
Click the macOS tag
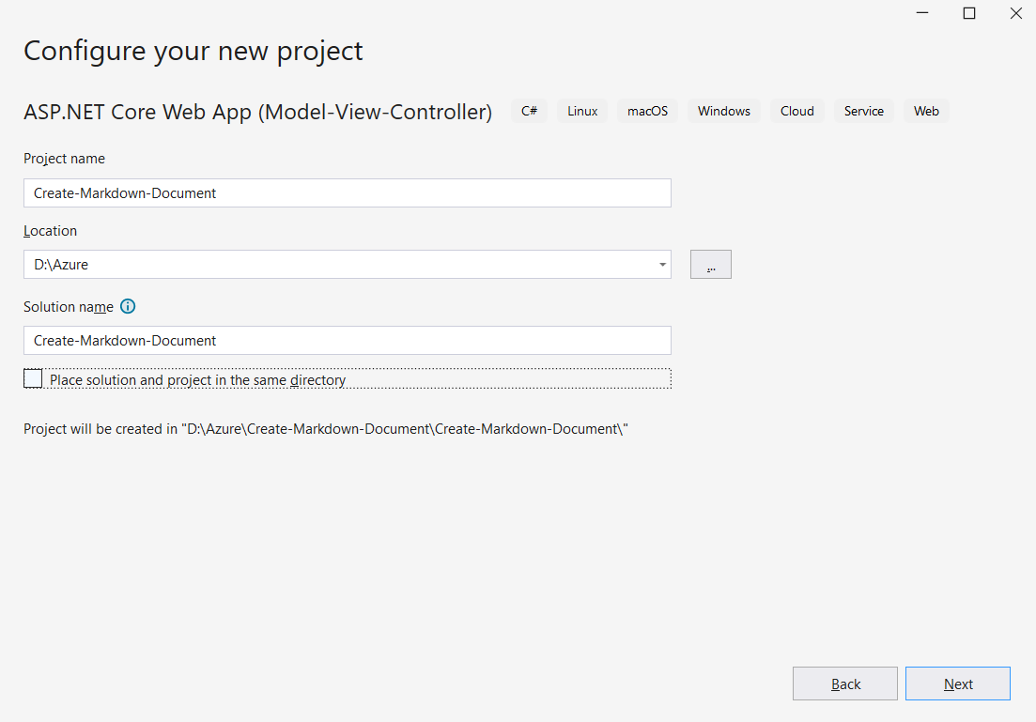(x=647, y=111)
